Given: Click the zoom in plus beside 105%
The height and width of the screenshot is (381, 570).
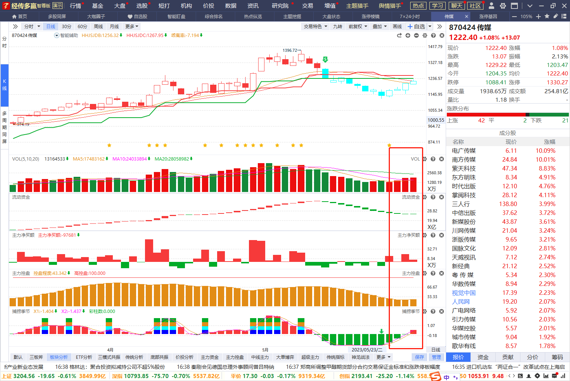Looking at the screenshot, I should 538,16.
